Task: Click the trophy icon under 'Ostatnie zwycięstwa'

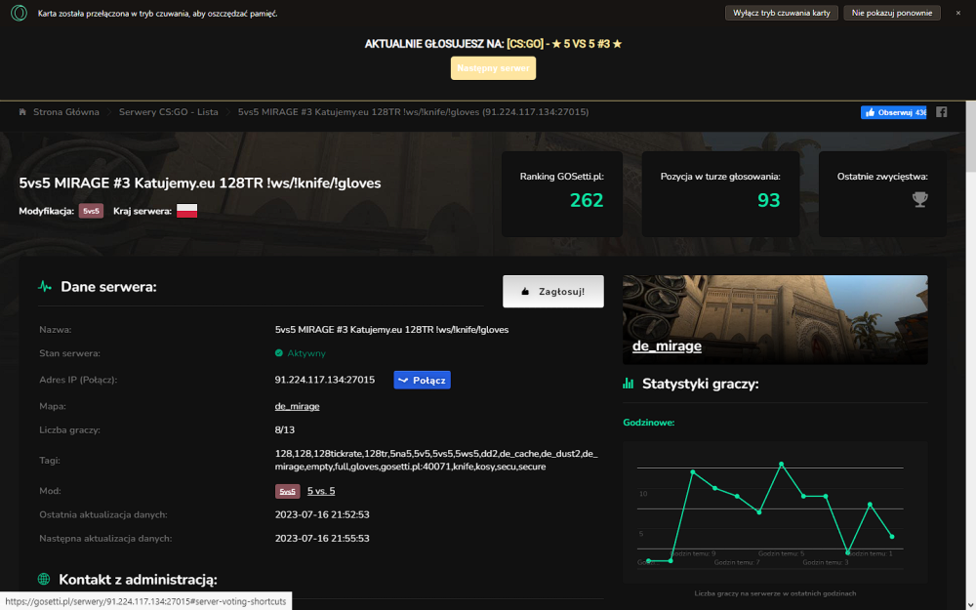Action: [919, 199]
